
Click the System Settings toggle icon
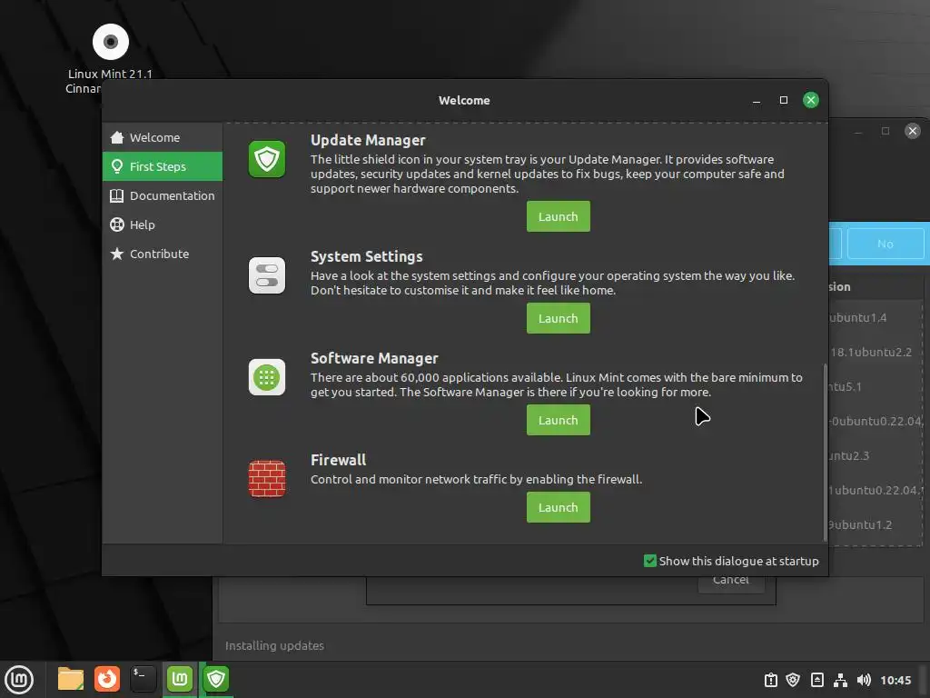(x=267, y=275)
